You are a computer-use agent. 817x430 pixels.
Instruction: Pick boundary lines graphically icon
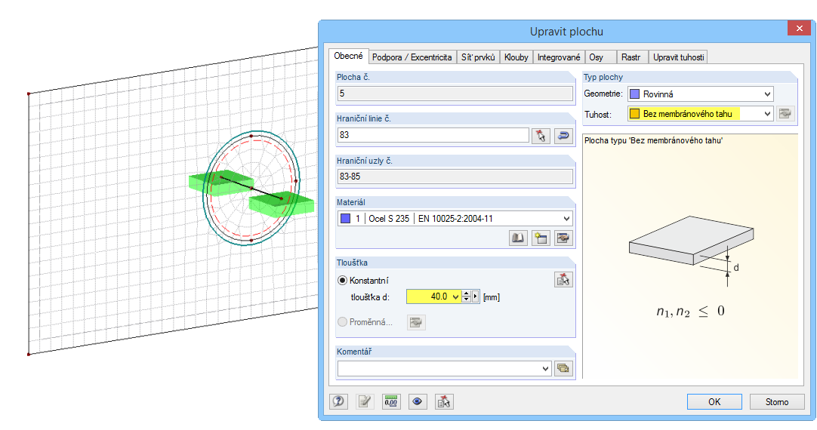(x=541, y=136)
